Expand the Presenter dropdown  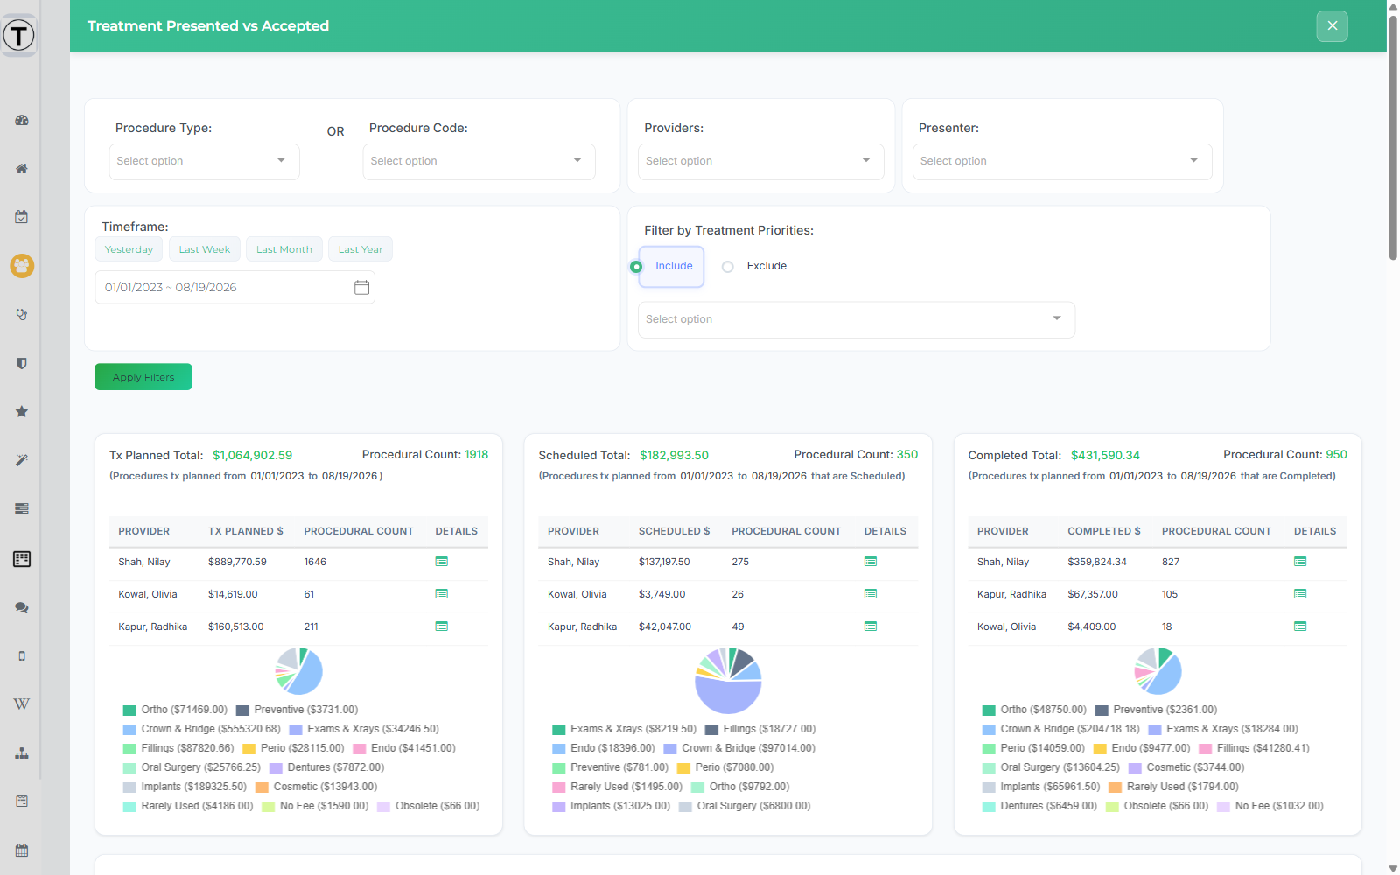point(1062,162)
